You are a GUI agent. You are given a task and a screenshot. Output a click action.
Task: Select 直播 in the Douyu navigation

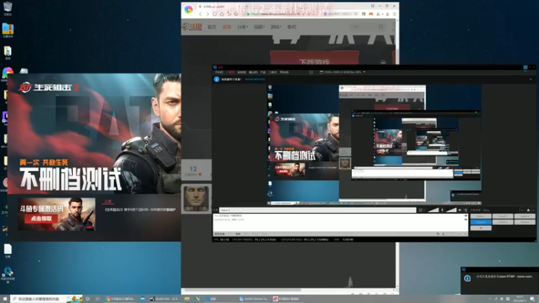coord(226,27)
